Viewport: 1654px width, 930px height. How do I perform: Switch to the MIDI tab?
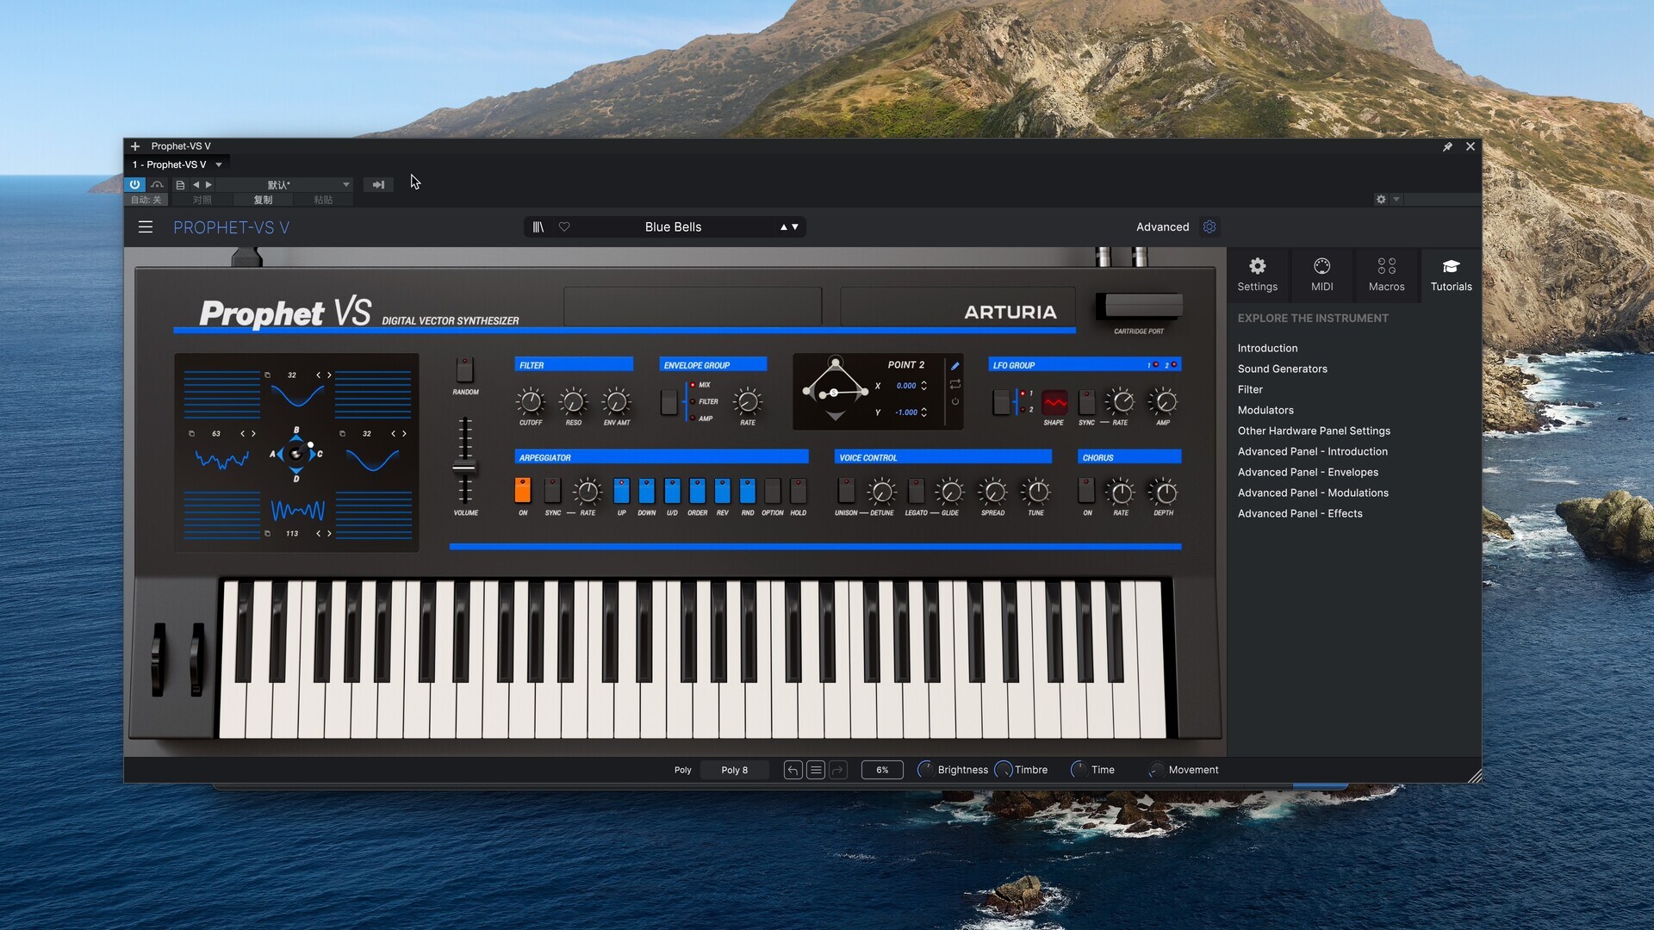[1322, 275]
